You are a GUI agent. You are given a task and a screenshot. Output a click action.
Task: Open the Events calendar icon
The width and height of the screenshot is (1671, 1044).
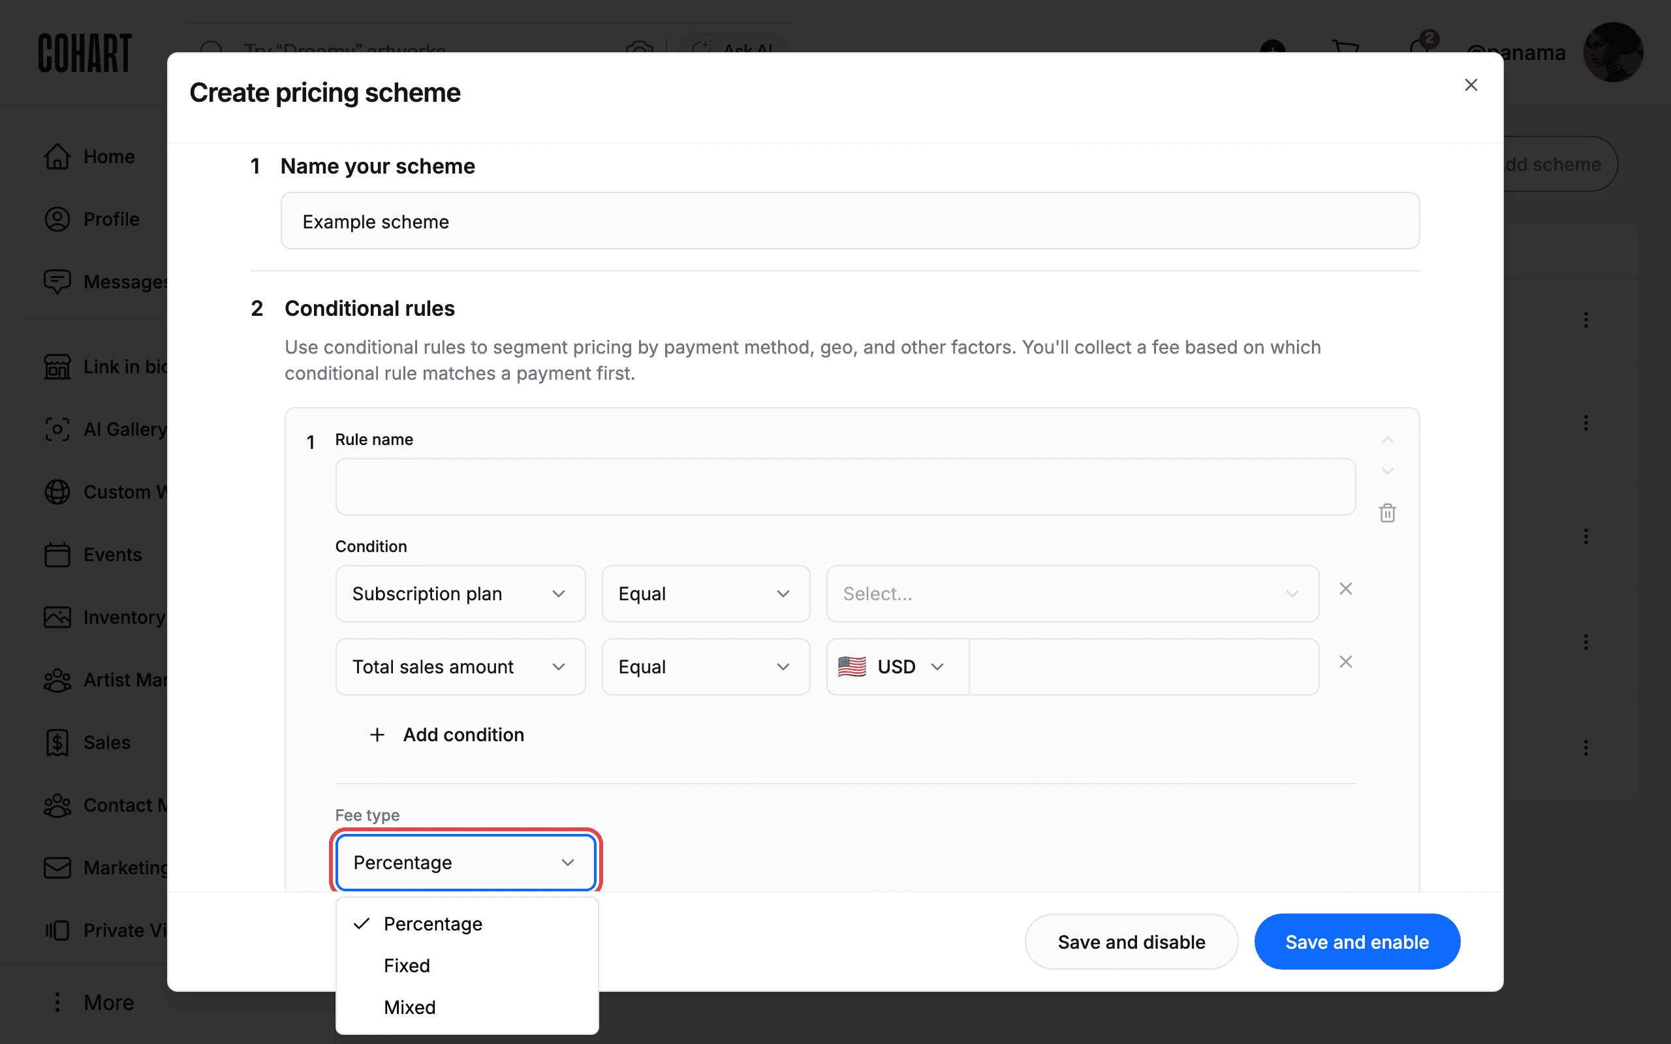pos(57,555)
